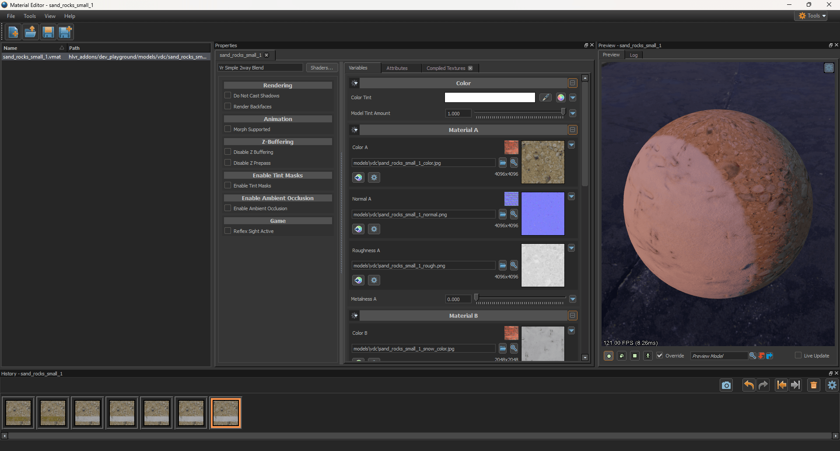This screenshot has width=840, height=451.
Task: Browse for Color B snow texture file
Action: 503,349
